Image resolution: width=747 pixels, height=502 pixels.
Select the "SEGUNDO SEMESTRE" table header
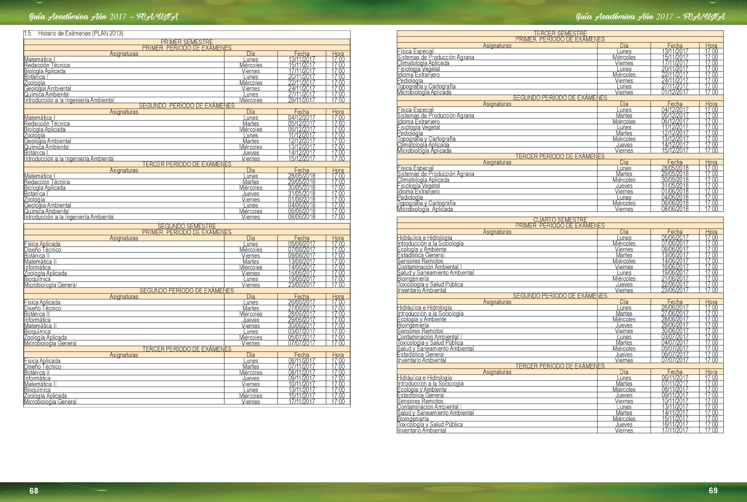tap(187, 226)
